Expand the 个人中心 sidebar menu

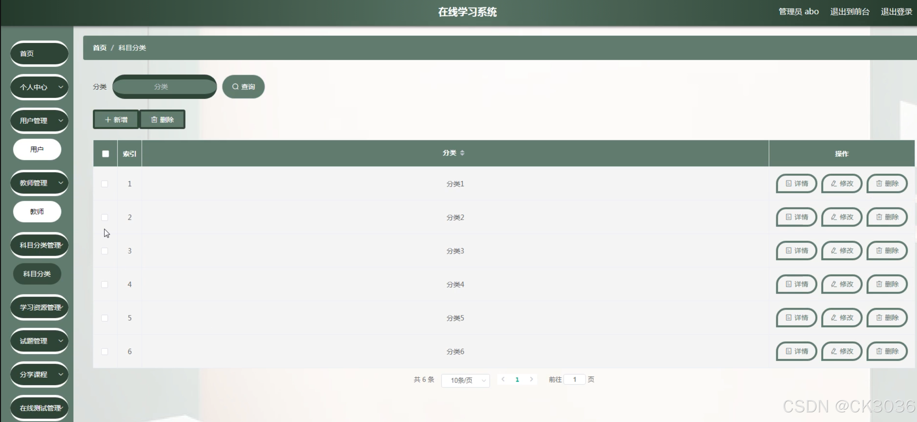(x=39, y=87)
